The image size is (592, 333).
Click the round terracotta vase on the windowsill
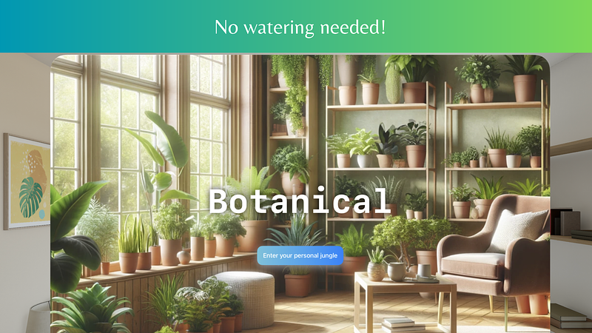(184, 257)
